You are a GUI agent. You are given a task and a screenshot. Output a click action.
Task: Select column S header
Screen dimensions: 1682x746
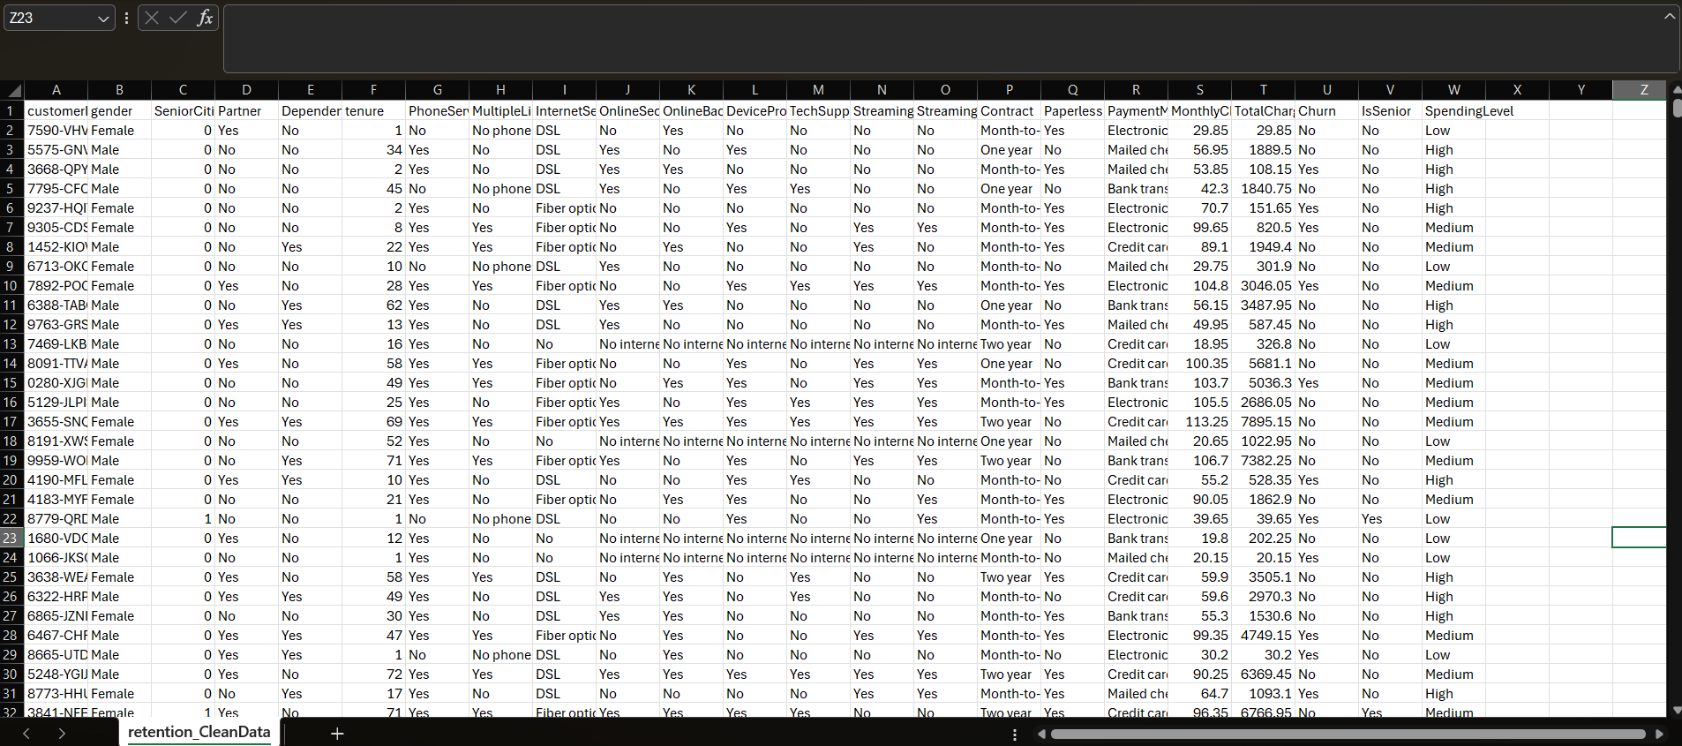coord(1200,90)
